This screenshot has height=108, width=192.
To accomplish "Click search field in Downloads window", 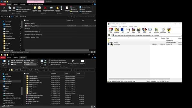I will 85,17.
